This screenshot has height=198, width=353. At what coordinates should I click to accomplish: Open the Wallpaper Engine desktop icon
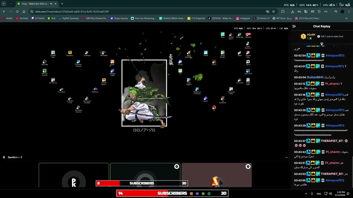(x=112, y=72)
